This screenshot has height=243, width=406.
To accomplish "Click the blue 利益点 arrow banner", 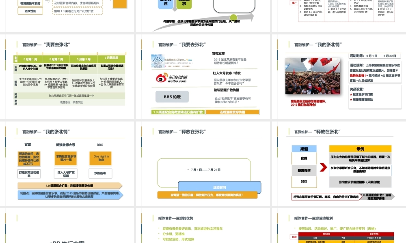I will click(x=70, y=195).
